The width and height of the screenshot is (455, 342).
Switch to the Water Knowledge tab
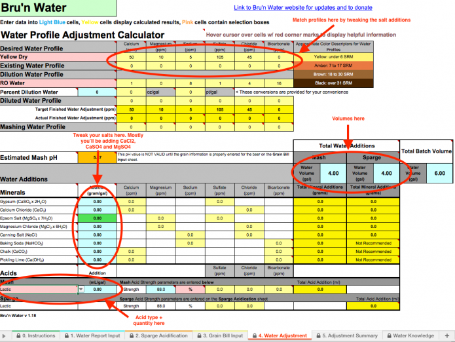coord(410,335)
